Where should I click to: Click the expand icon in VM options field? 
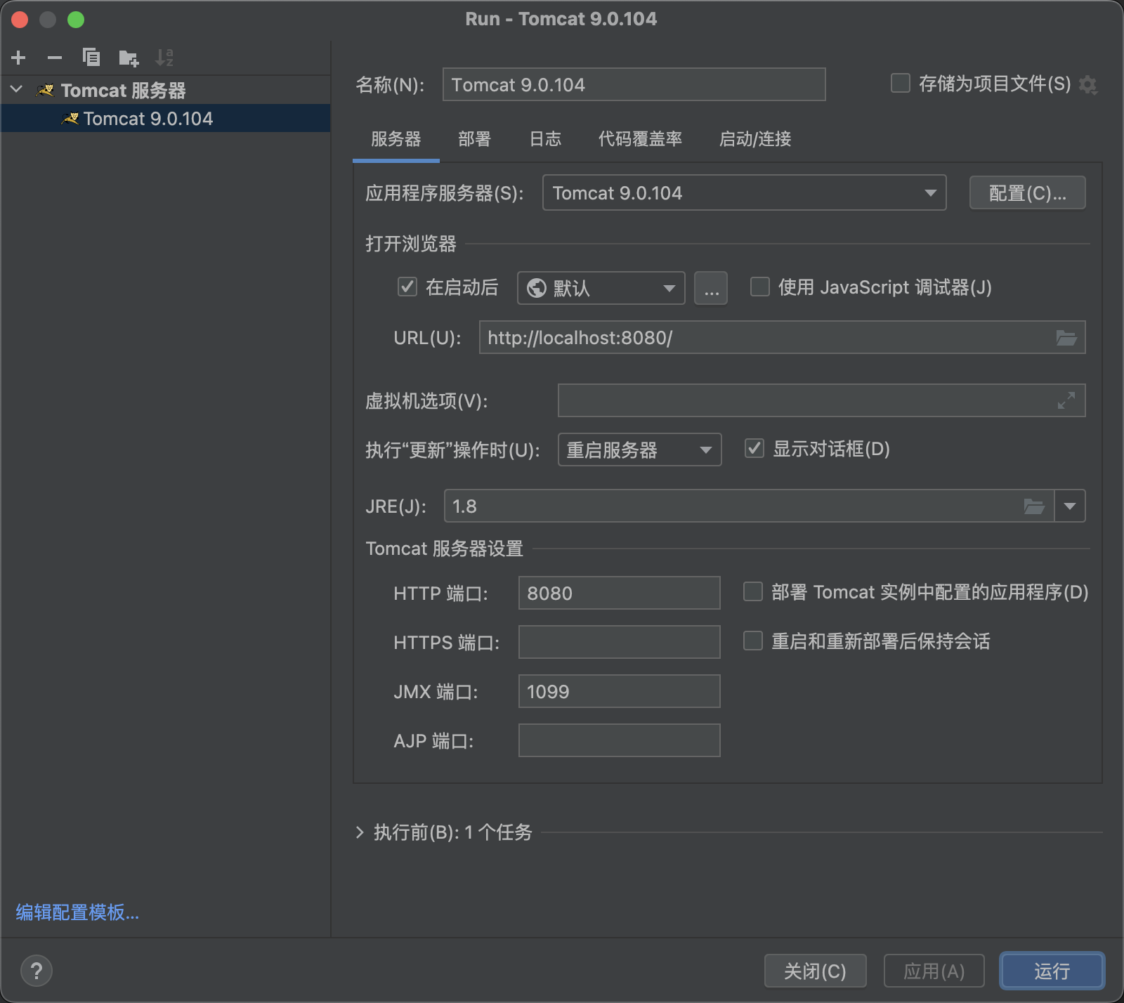click(x=1066, y=400)
